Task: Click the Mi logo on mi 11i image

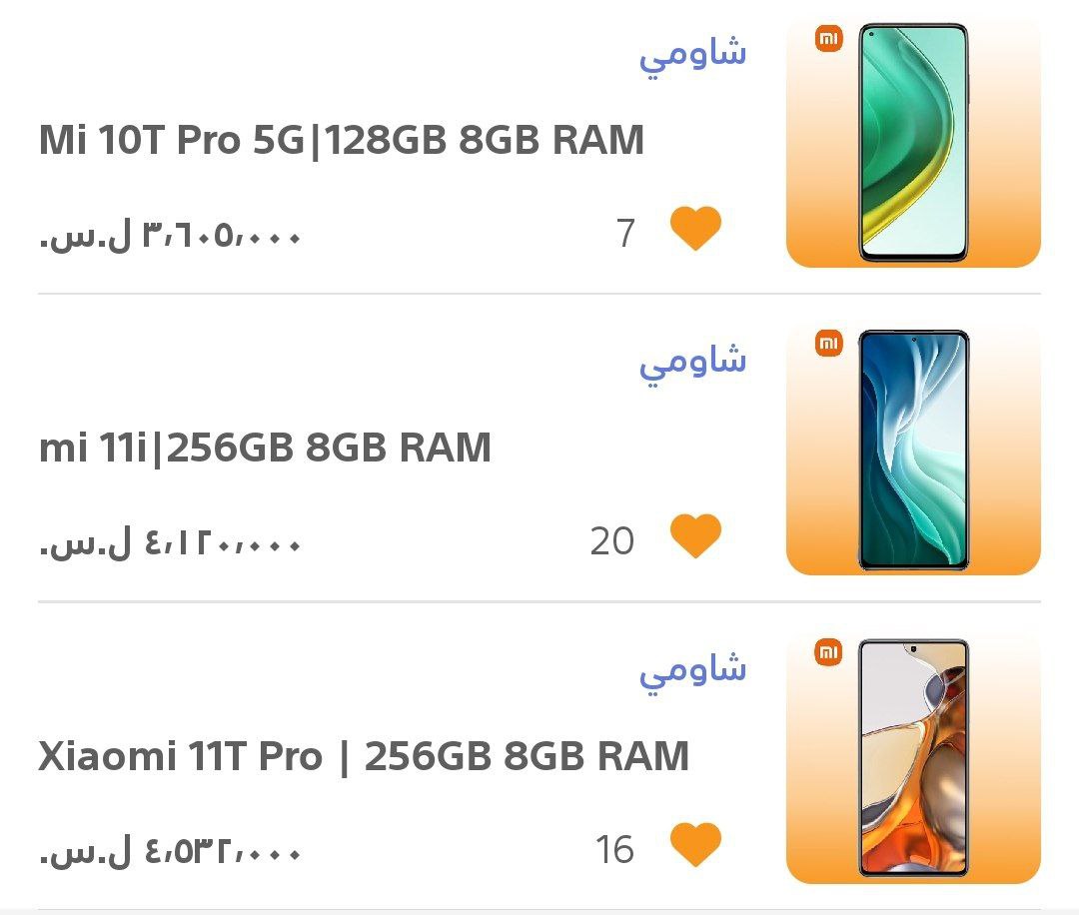Action: pyautogui.click(x=828, y=344)
